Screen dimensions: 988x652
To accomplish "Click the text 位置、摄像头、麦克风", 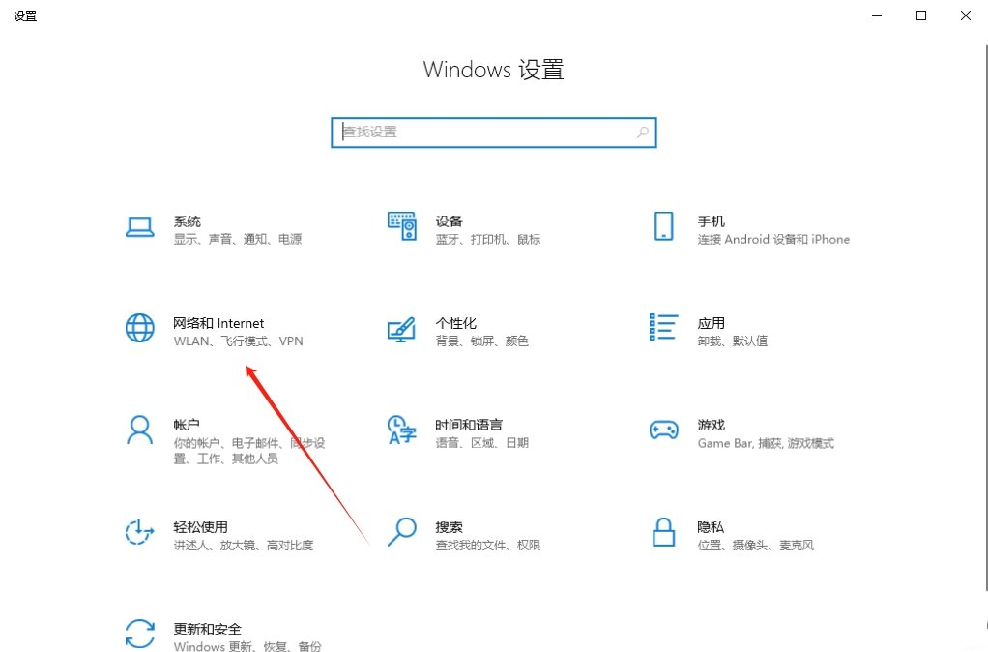I will tap(755, 546).
